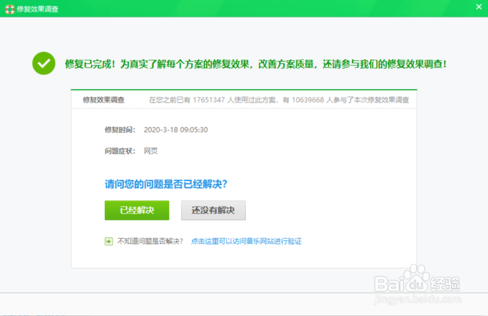Close the 修复效果调查 window
Image resolution: width=488 pixels, height=316 pixels.
(x=479, y=7)
